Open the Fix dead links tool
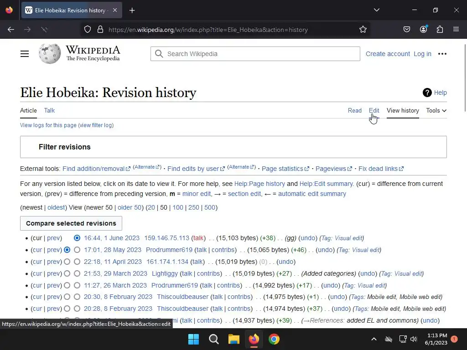 click(381, 169)
